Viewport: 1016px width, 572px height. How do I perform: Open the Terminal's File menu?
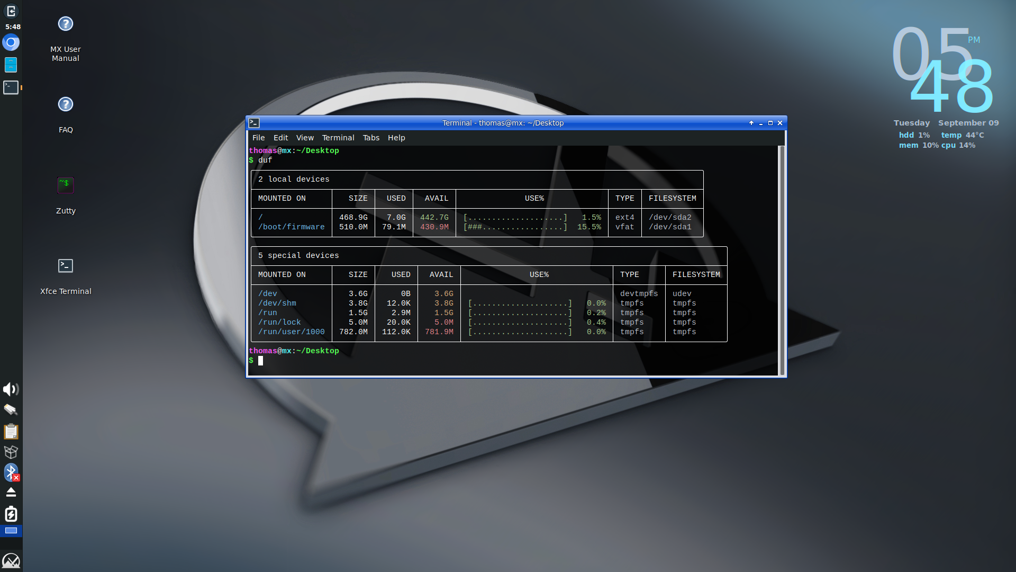coord(259,138)
